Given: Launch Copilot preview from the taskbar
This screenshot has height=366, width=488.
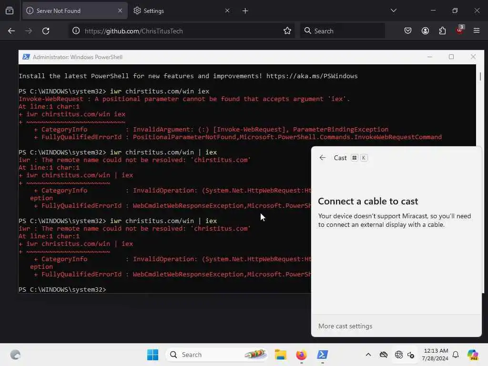Looking at the screenshot, I should click(473, 355).
